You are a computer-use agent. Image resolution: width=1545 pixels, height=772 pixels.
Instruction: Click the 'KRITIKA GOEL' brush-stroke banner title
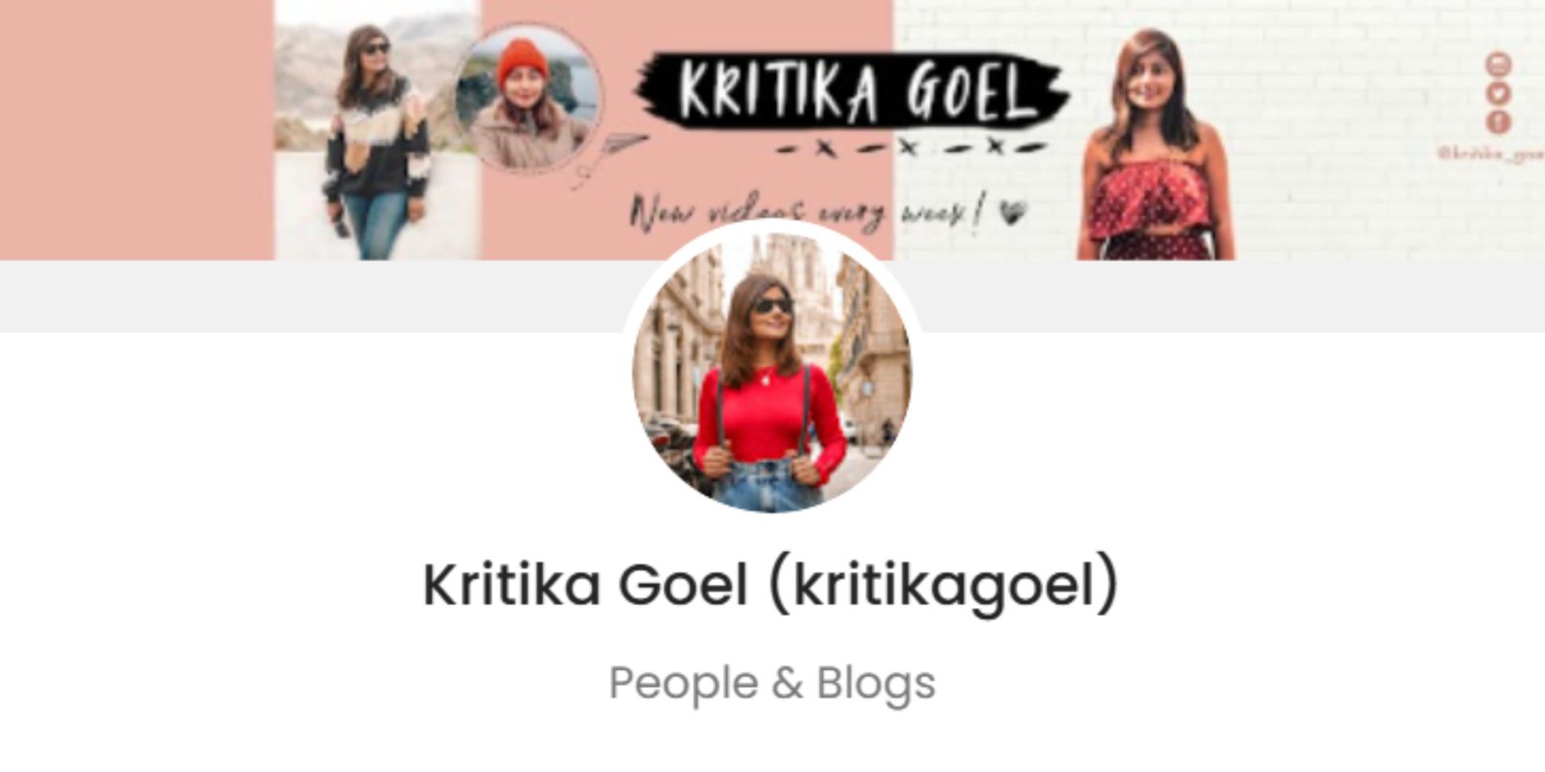852,94
